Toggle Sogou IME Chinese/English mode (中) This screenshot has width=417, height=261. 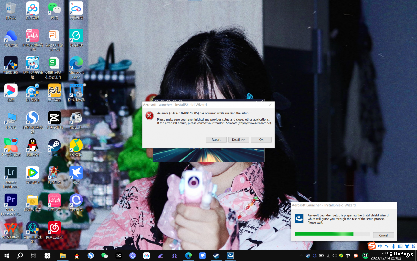pos(380,246)
